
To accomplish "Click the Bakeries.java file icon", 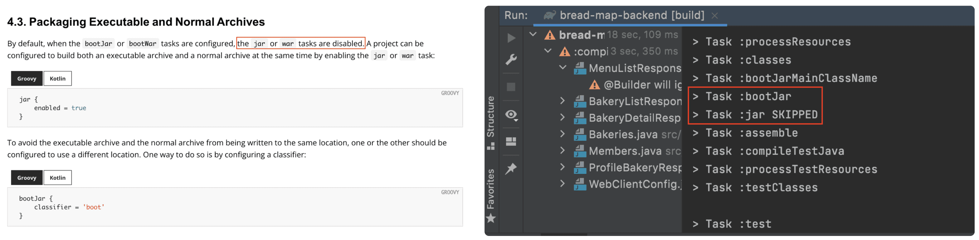I will pos(580,134).
